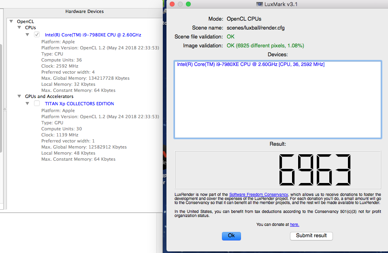This screenshot has width=388, height=253.
Task: Click 'Clock: 2592 MHz' row
Action: 60,66
